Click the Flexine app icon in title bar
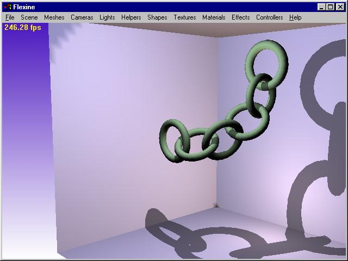 [8, 7]
